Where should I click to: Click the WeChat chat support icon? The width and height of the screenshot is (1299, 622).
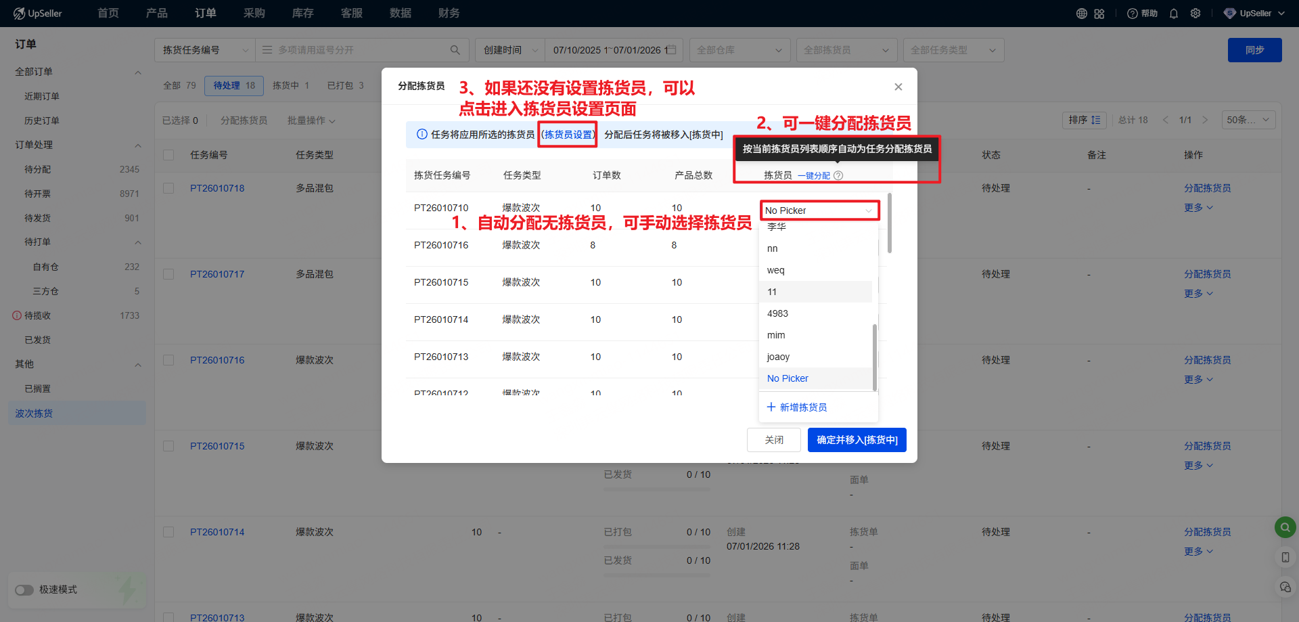coord(1285,587)
